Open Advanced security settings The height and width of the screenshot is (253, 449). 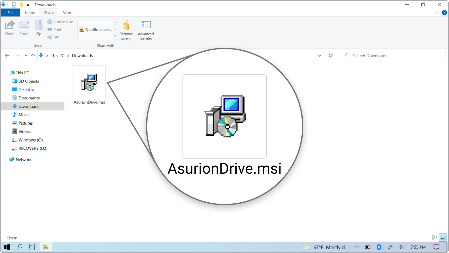pyautogui.click(x=146, y=30)
